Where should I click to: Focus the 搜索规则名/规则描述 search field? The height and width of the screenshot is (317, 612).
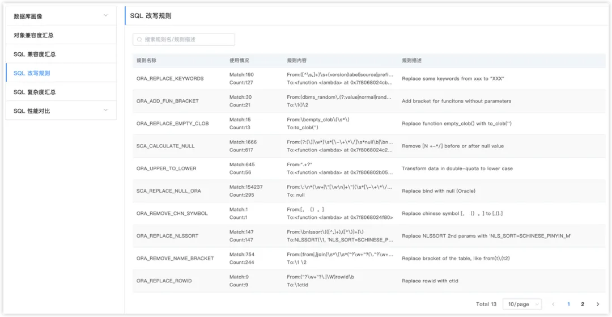click(x=184, y=40)
